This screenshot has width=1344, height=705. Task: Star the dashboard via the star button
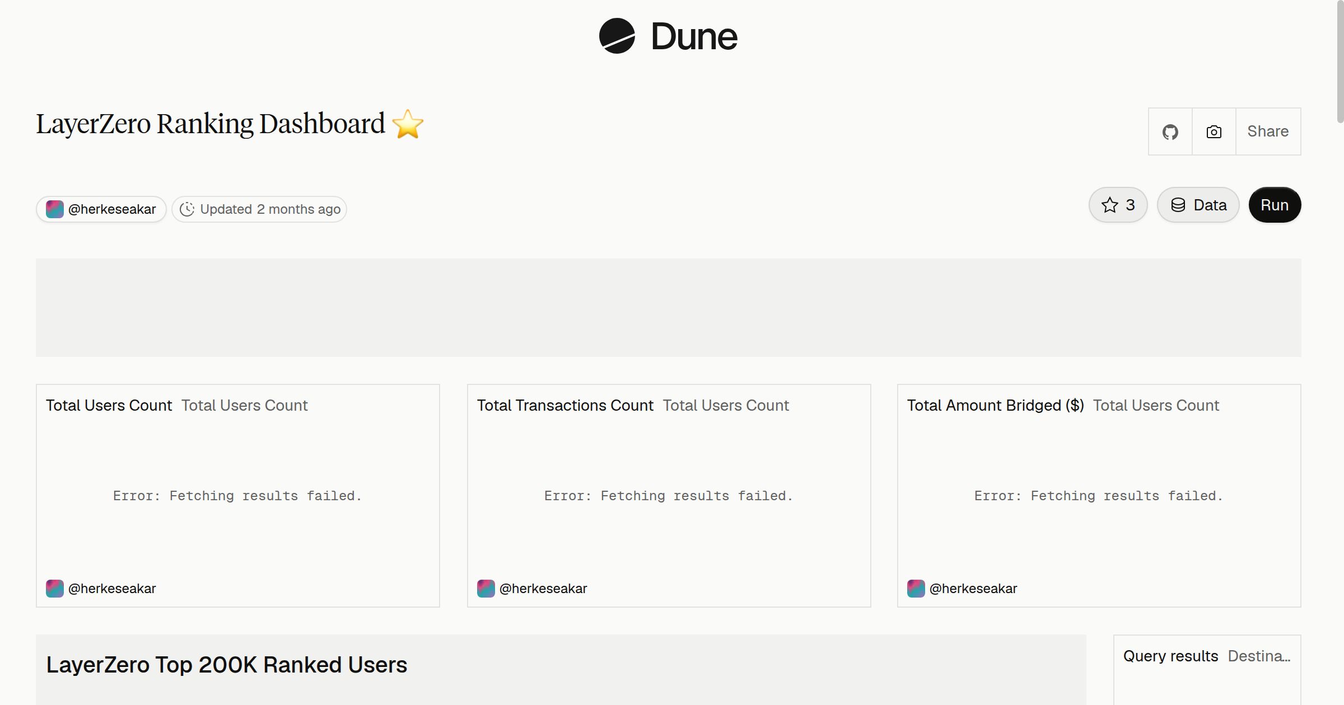click(1118, 205)
